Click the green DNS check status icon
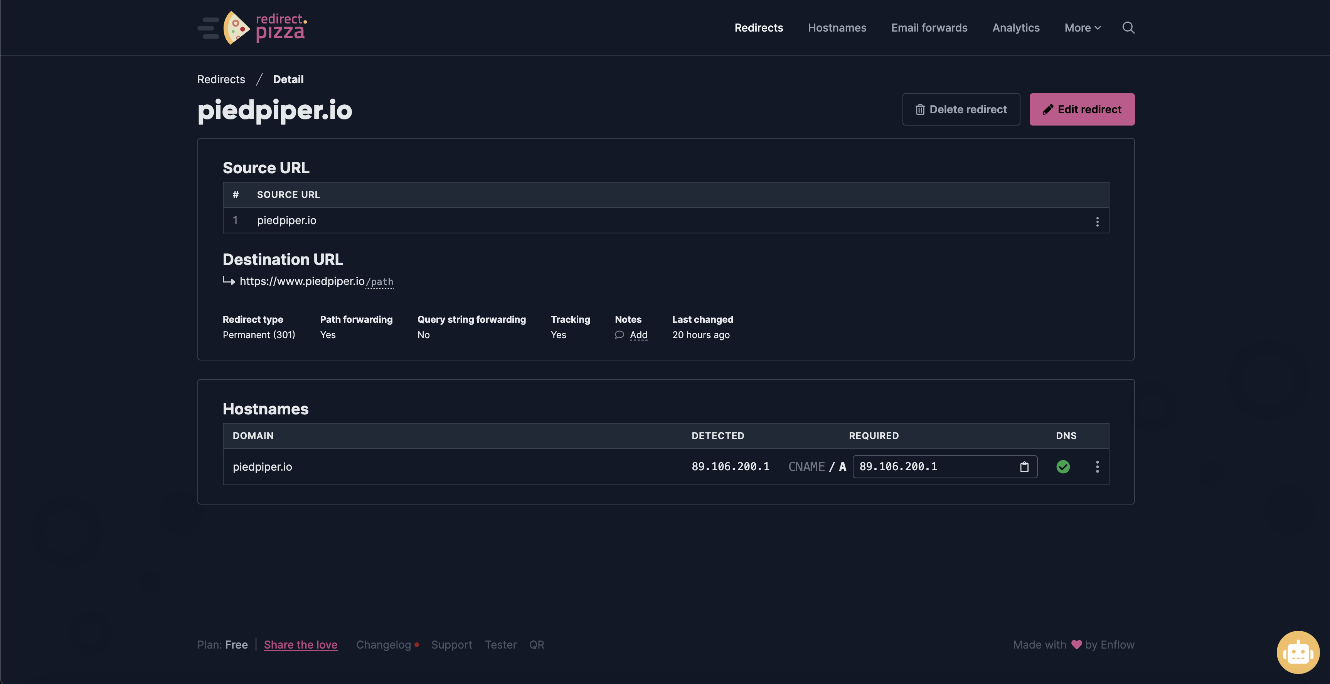Viewport: 1330px width, 684px height. pos(1063,467)
